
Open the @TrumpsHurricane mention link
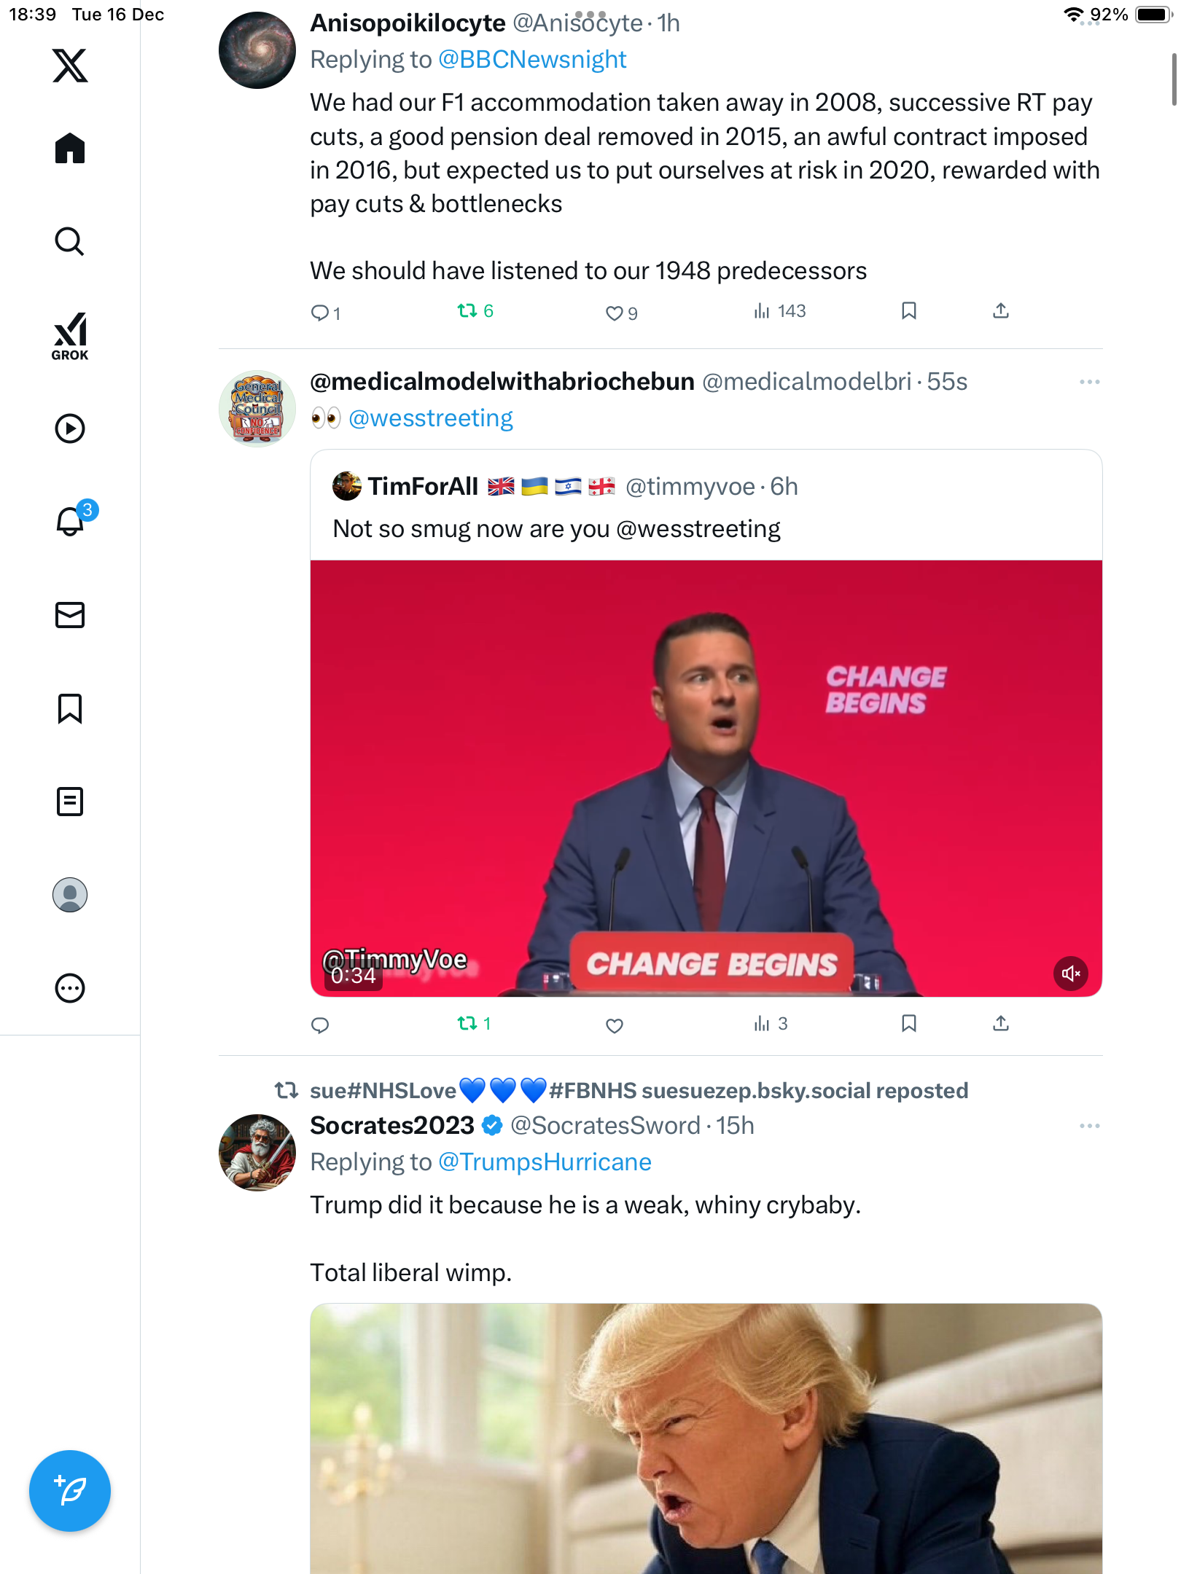tap(545, 1162)
